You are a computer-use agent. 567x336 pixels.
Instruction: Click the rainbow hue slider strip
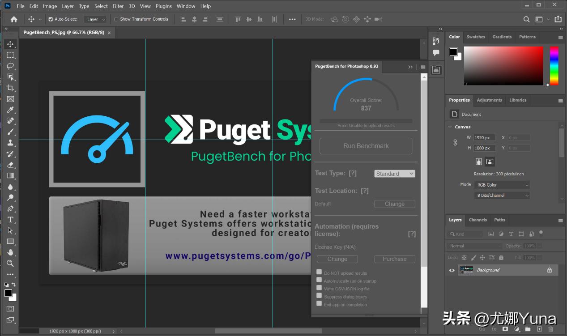tap(554, 65)
